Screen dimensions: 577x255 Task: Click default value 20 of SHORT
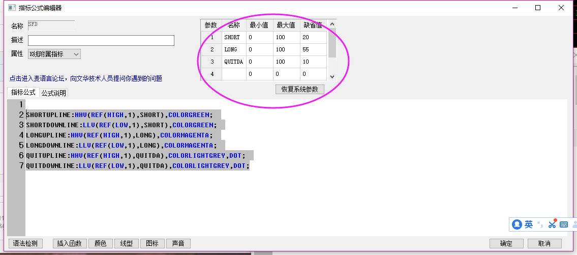pos(313,37)
